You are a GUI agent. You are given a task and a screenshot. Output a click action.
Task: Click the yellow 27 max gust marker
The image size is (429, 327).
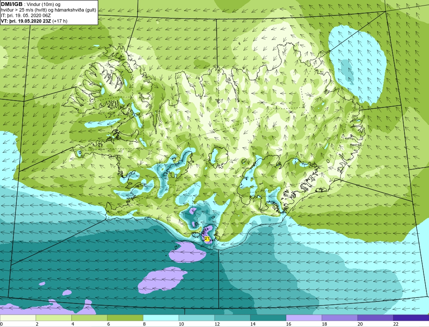click(x=207, y=238)
